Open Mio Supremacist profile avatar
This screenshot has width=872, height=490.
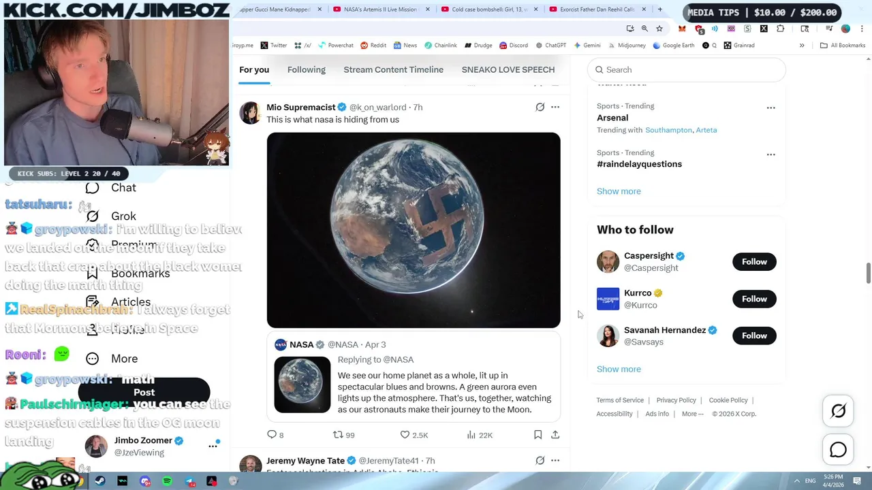tap(250, 113)
